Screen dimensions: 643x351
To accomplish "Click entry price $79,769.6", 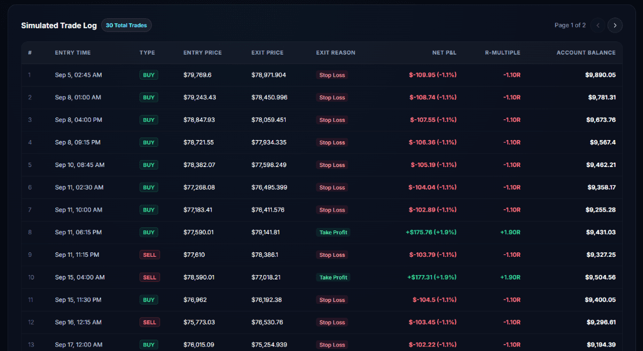I will coord(197,75).
